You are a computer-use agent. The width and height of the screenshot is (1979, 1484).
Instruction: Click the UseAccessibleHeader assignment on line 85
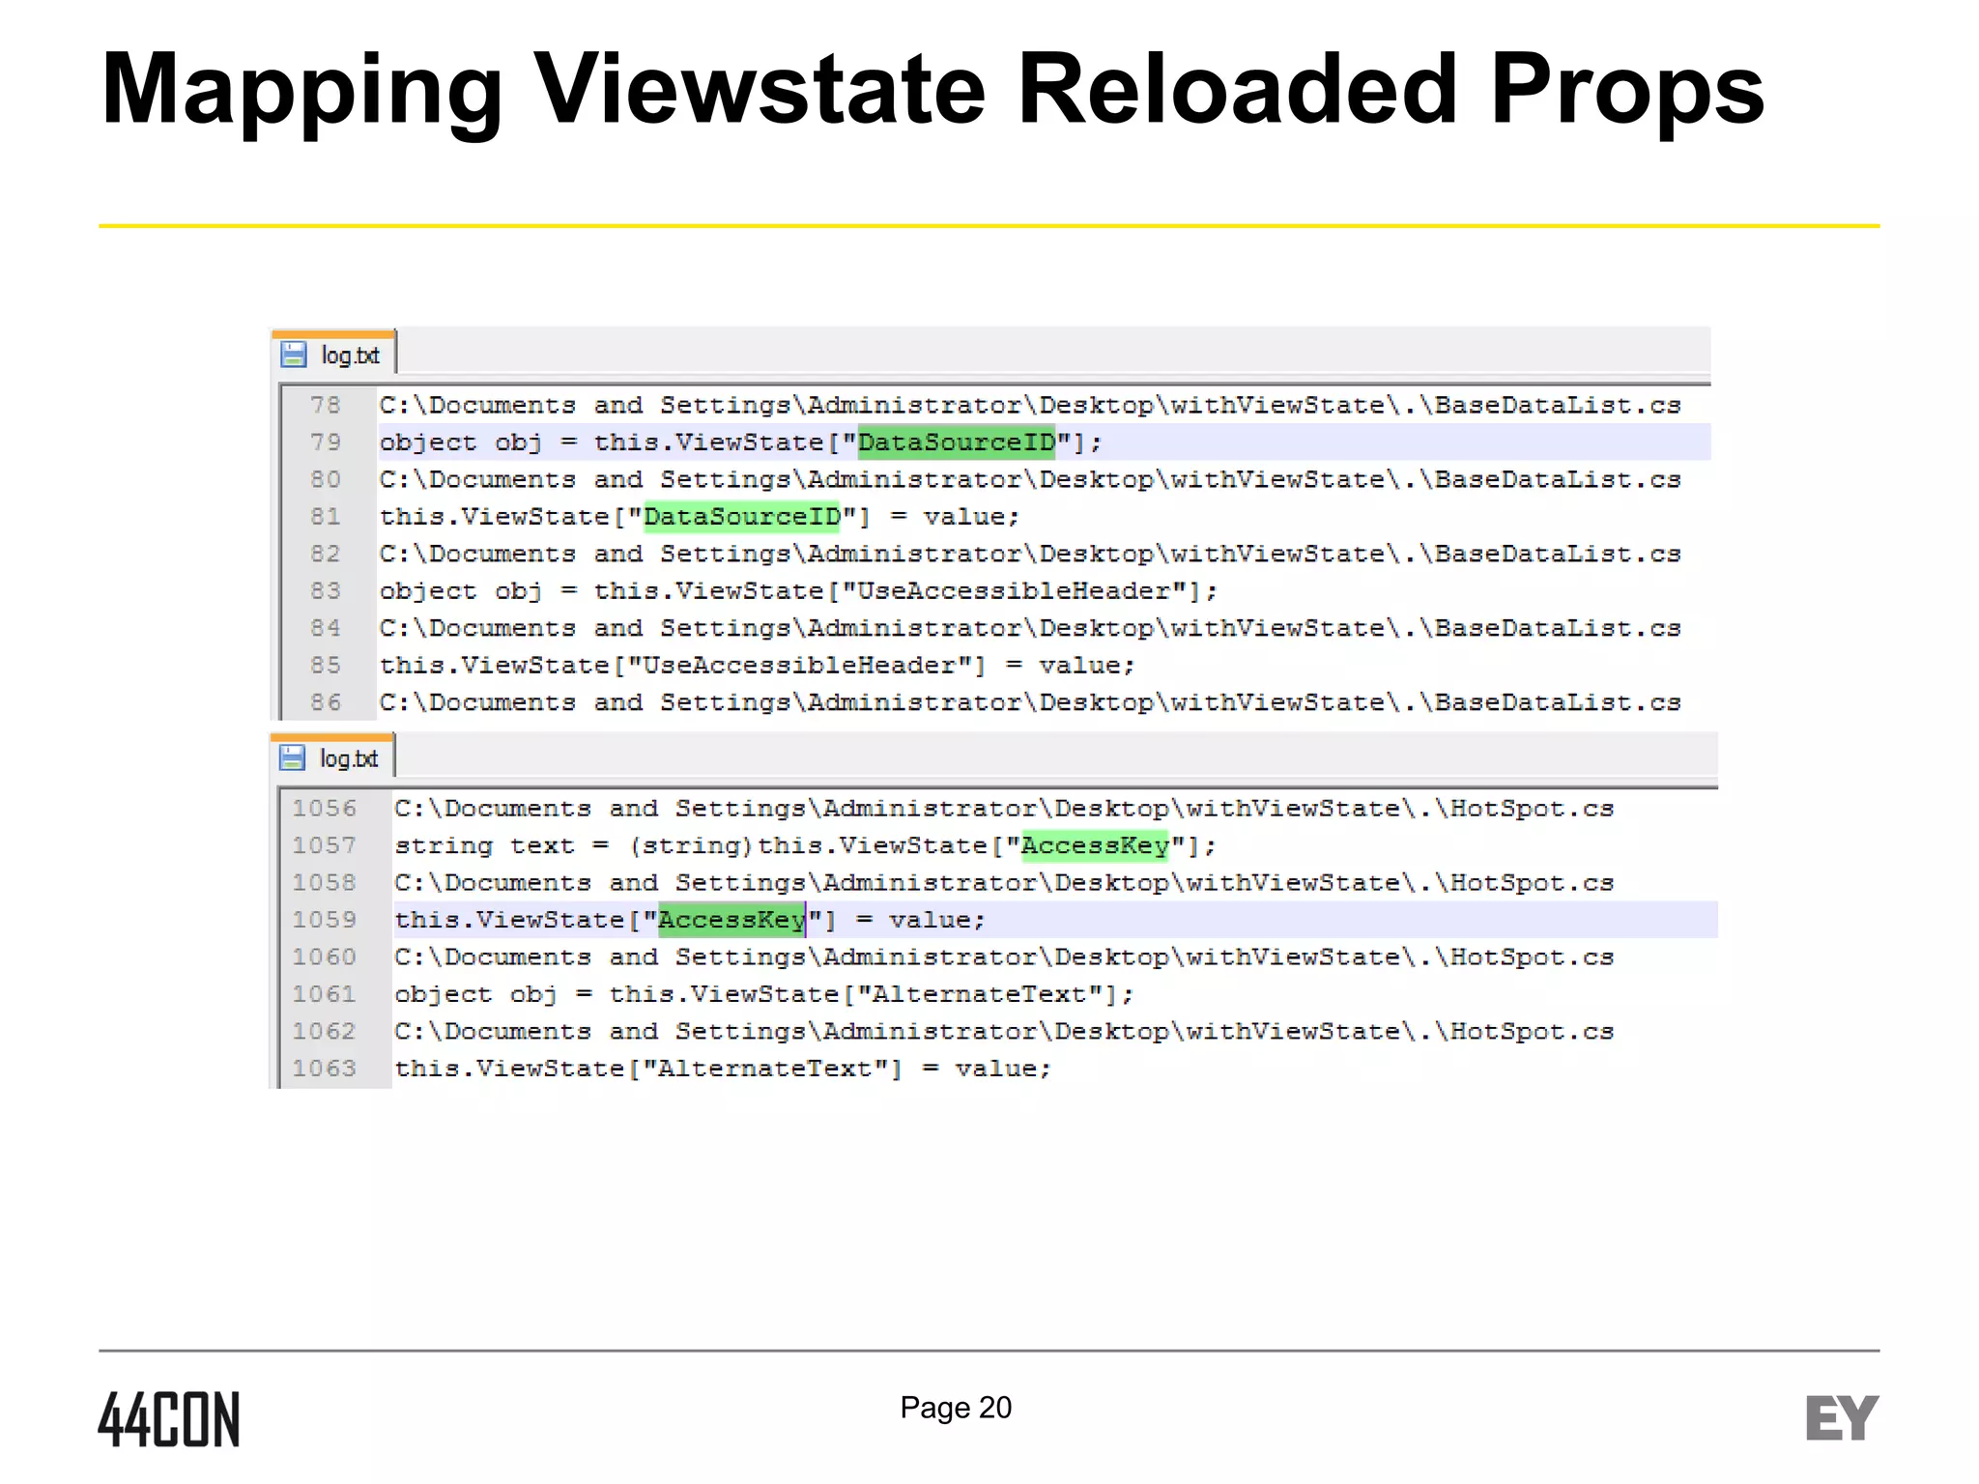[757, 665]
